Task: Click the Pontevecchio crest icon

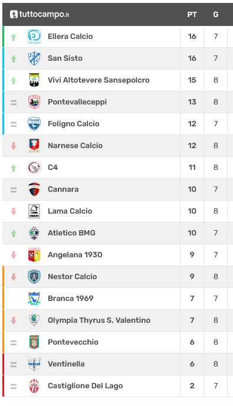Action: 34,342
